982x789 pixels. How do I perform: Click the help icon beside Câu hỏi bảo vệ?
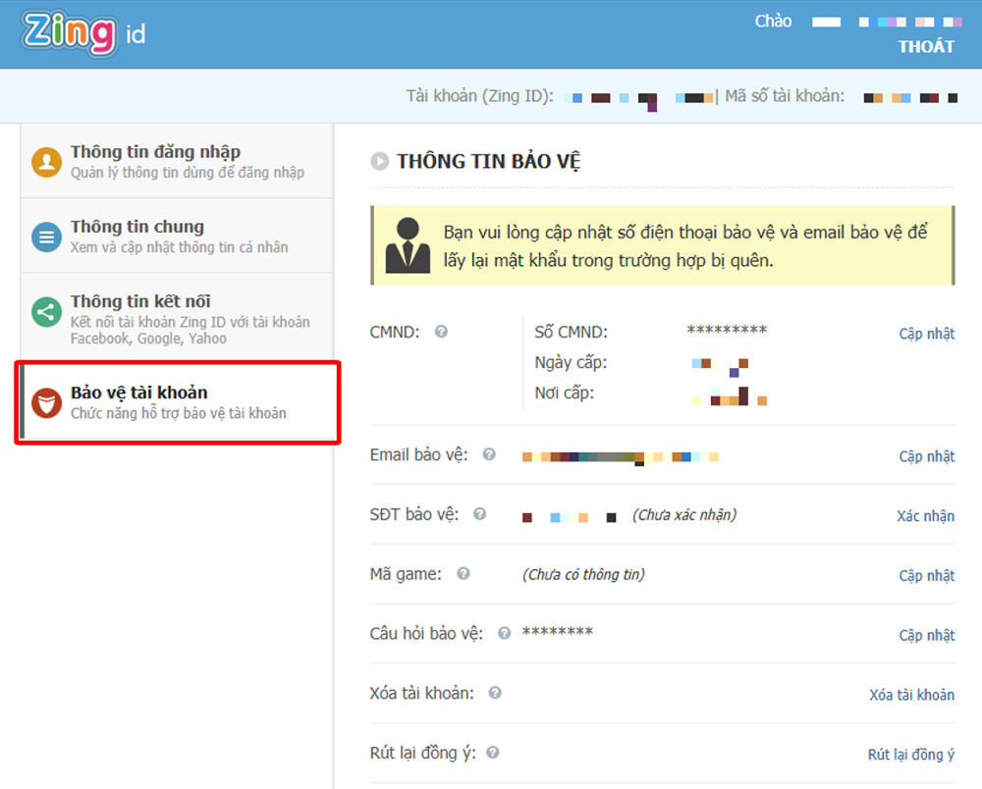(504, 633)
